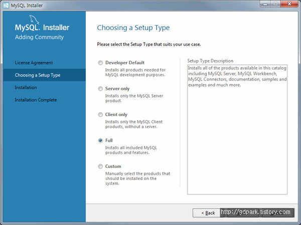Minimize the MySQL Installer window

pos(265,4)
